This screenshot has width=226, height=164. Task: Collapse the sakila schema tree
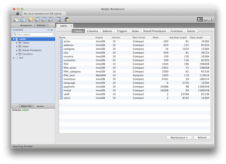tap(14, 39)
